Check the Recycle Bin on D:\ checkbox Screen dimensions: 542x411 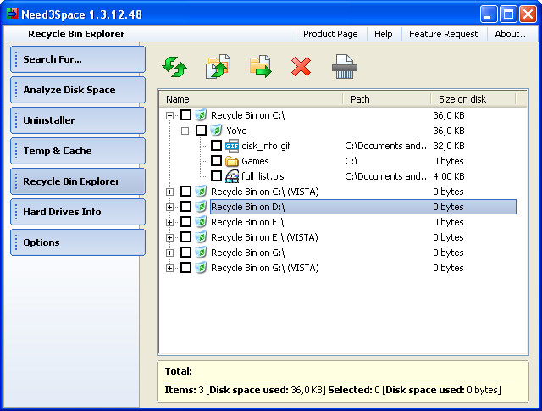pos(186,207)
